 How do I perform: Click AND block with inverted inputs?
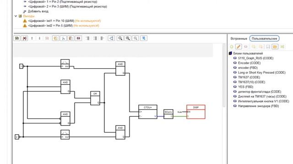[x=65, y=118]
